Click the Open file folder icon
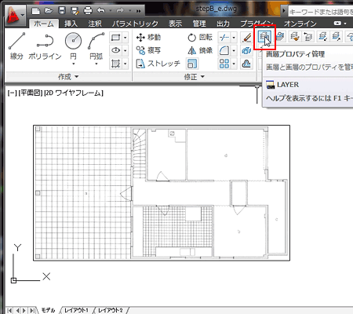 49,11
